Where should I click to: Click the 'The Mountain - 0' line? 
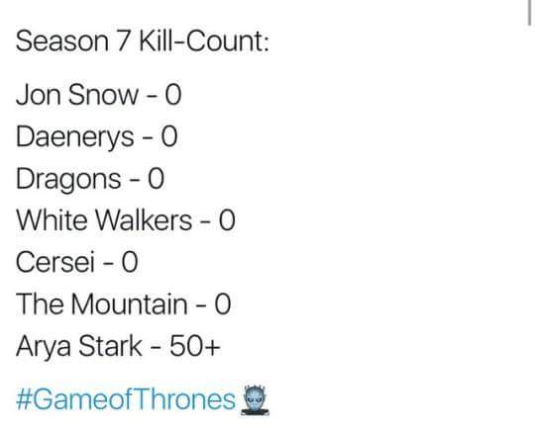click(x=124, y=303)
